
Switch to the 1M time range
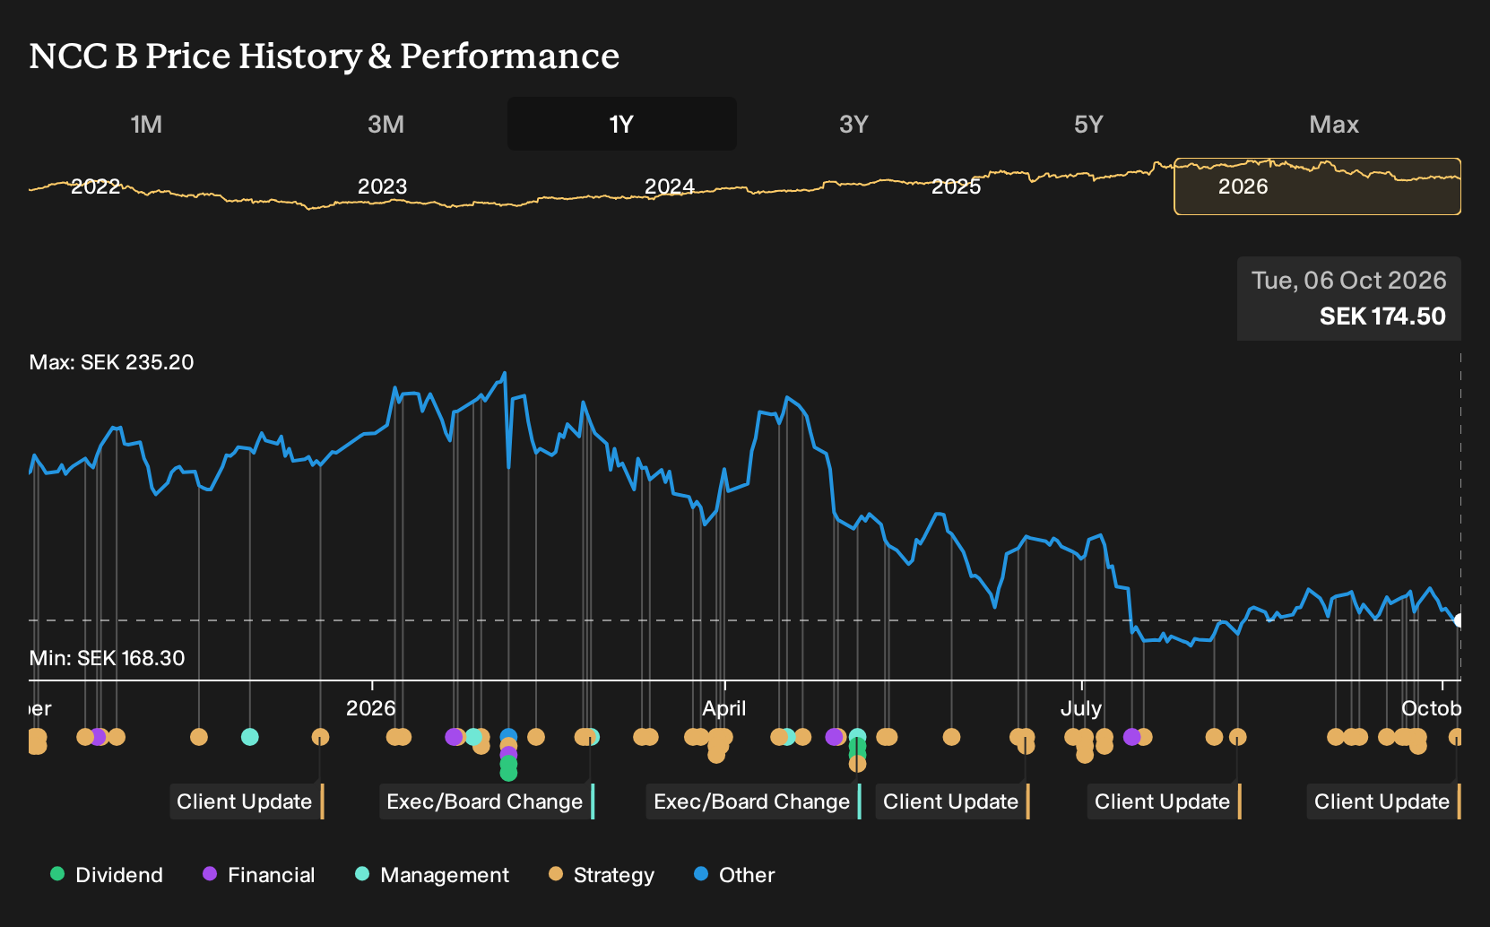tap(146, 124)
